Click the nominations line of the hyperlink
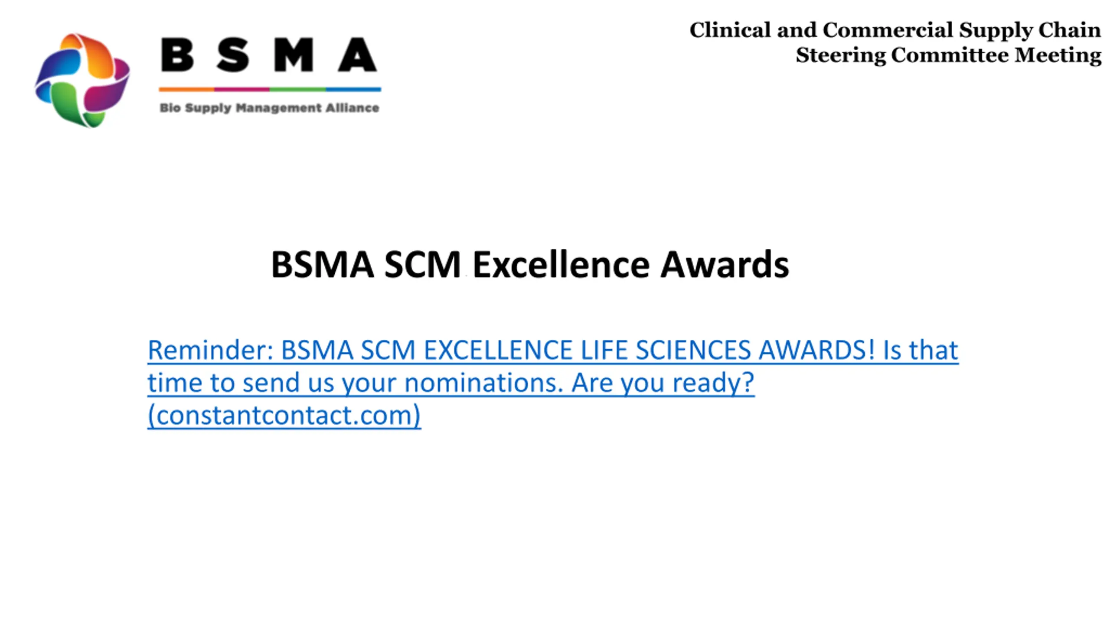Screen dimensions: 1110x624 point(451,383)
